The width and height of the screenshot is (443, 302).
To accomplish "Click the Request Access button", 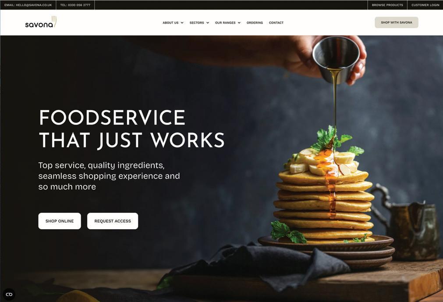I will [x=113, y=221].
